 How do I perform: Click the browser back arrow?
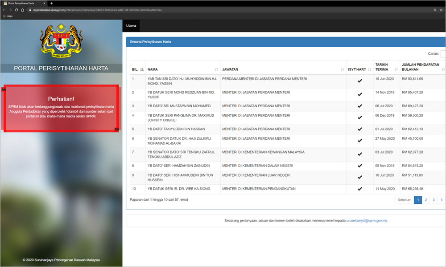click(4, 9)
